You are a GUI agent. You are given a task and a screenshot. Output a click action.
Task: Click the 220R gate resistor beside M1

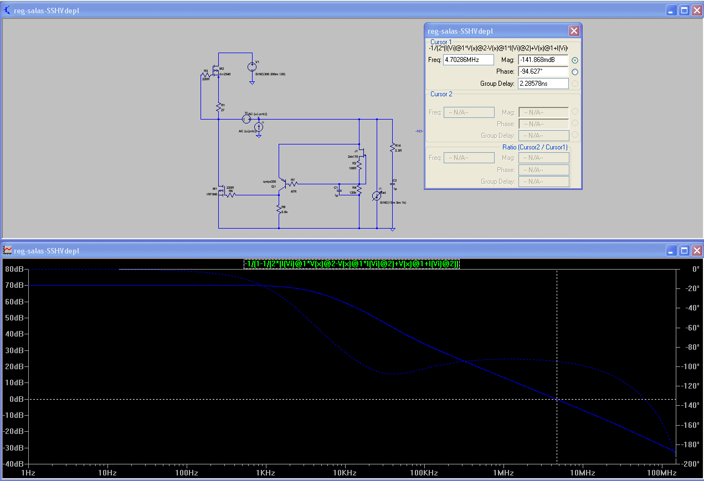tap(231, 195)
